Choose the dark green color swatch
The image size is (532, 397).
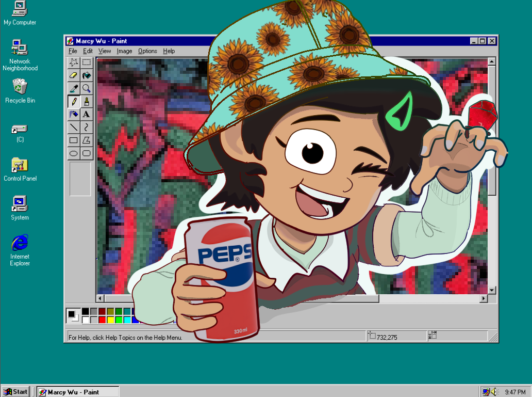click(x=119, y=311)
